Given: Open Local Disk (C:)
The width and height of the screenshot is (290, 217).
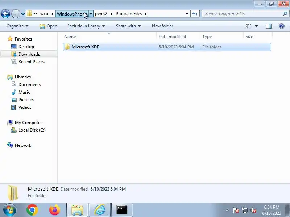Looking at the screenshot, I should (32, 130).
